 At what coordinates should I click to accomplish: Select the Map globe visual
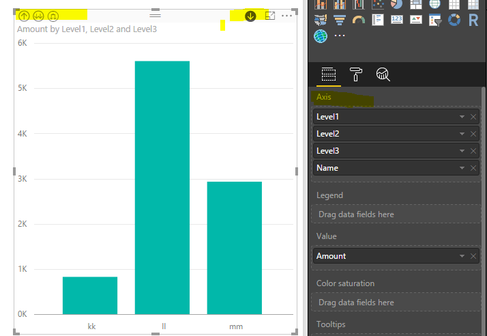pos(435,4)
